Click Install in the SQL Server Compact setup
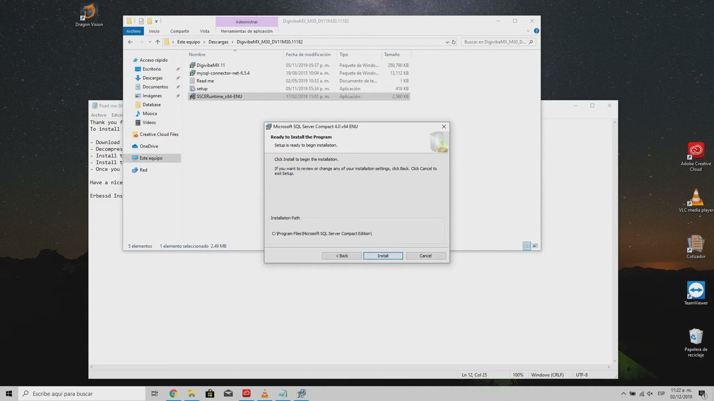This screenshot has height=401, width=714. [383, 256]
